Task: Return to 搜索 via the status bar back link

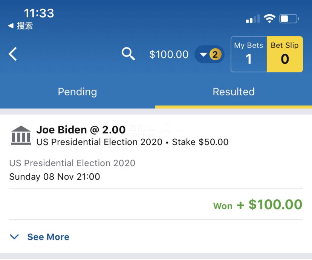Action: coord(20,26)
